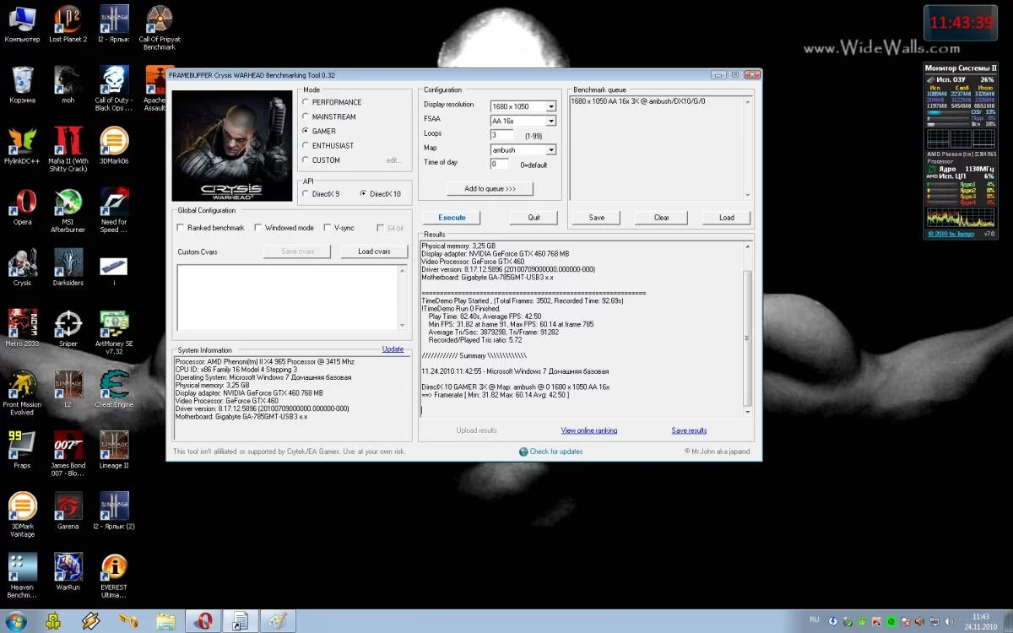Launch Metro 2033 desktop icon

(x=22, y=324)
